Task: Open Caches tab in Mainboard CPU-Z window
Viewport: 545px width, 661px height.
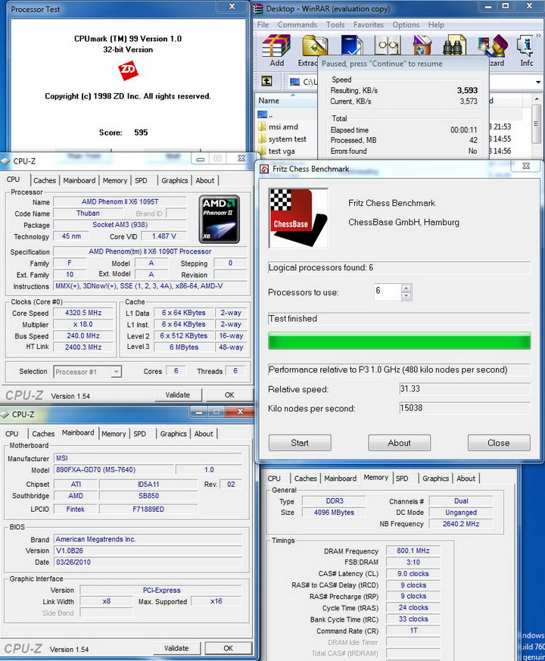Action: pyautogui.click(x=43, y=434)
